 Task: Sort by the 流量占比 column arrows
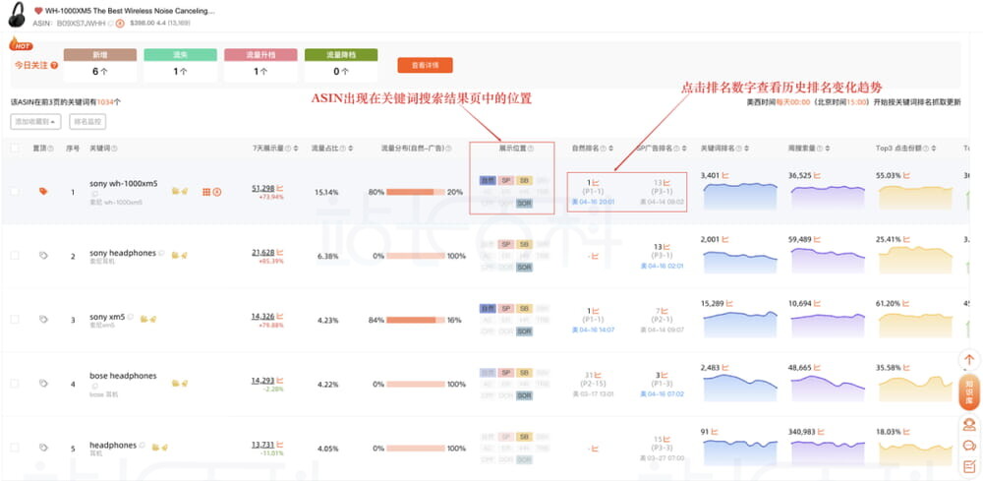pos(351,149)
